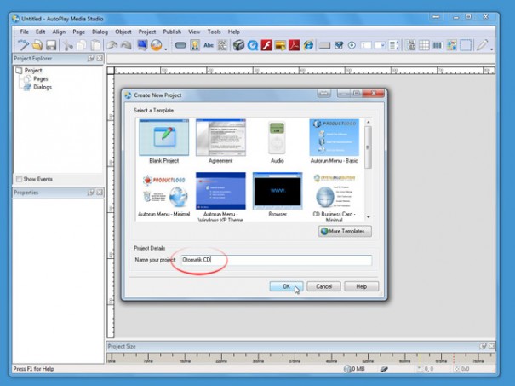Insert a RadioButton object from toolbar

(352, 45)
